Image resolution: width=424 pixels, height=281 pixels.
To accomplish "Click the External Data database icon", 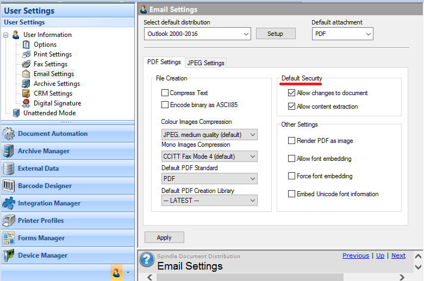I will 8,168.
